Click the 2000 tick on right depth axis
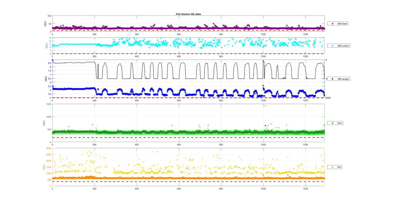 pos(328,98)
